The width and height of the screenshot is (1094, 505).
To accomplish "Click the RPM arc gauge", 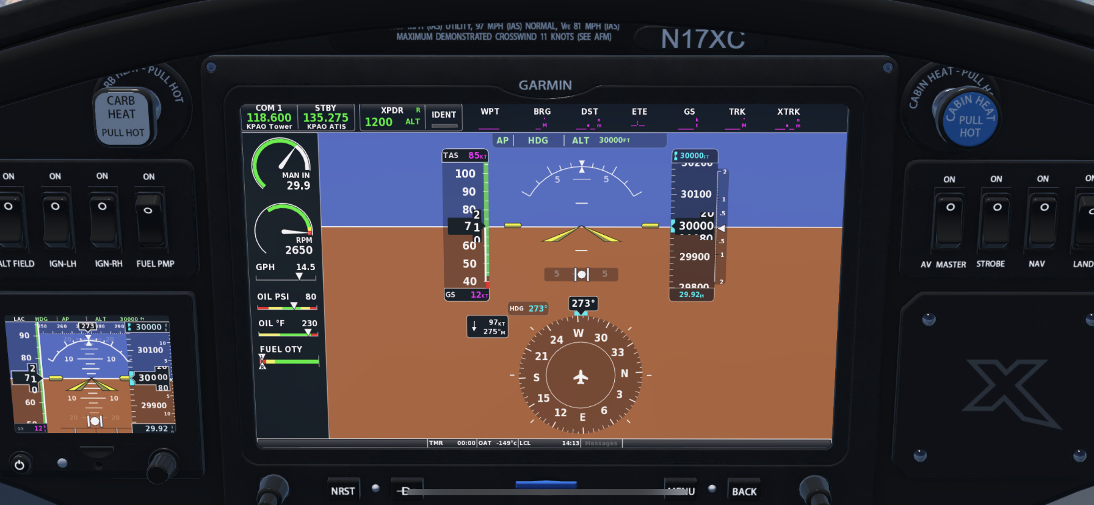I will [284, 229].
